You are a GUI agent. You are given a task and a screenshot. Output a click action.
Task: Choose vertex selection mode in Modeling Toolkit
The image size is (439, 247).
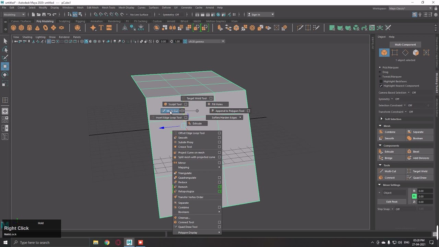tap(395, 52)
